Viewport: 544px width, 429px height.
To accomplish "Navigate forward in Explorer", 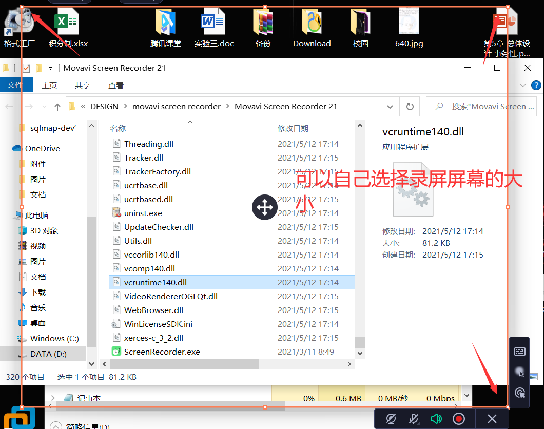I will coord(29,107).
